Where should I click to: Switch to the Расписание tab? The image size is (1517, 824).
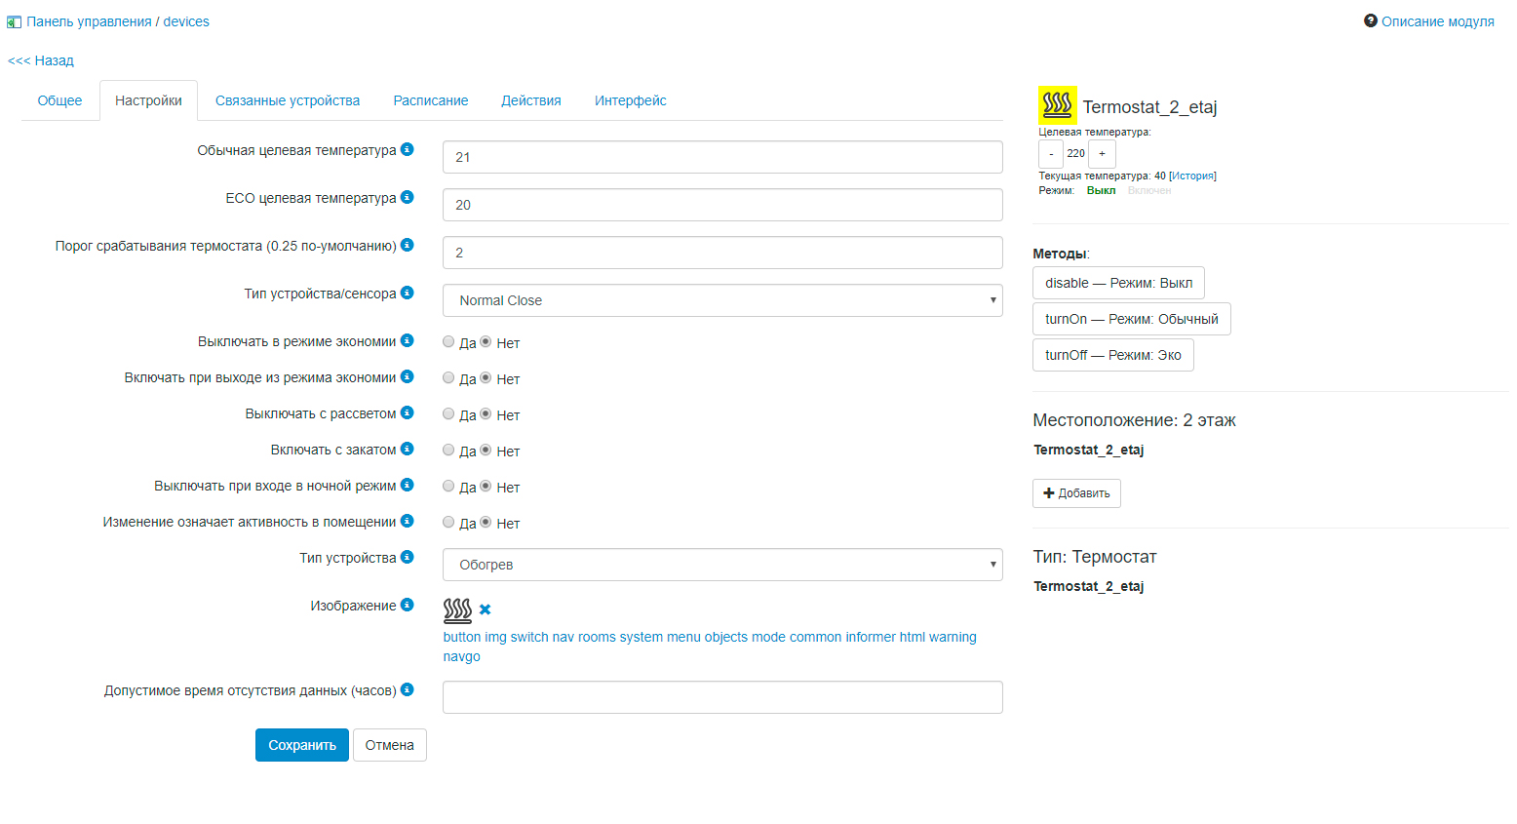tap(430, 100)
